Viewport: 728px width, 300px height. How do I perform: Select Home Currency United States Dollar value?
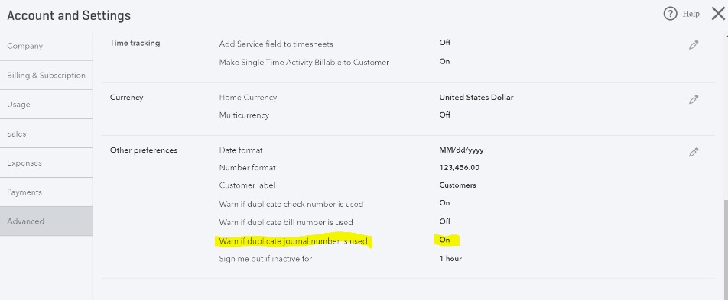[476, 98]
